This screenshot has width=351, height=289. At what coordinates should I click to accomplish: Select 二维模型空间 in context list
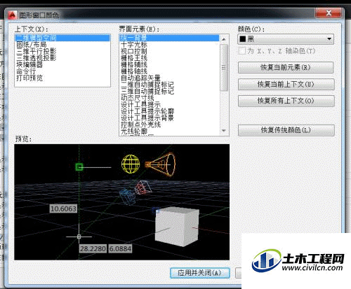pyautogui.click(x=62, y=38)
